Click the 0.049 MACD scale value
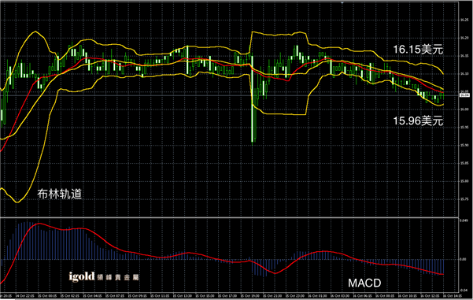This screenshot has height=300, width=473. [464, 220]
